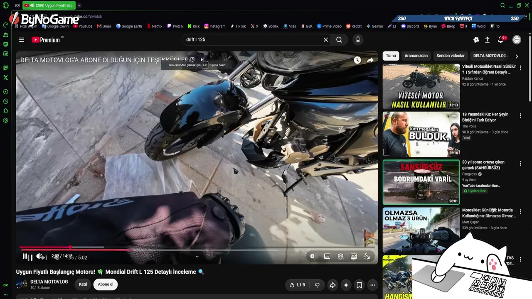The image size is (532, 299).
Task: Mute the video volume
Action: [x=39, y=257]
